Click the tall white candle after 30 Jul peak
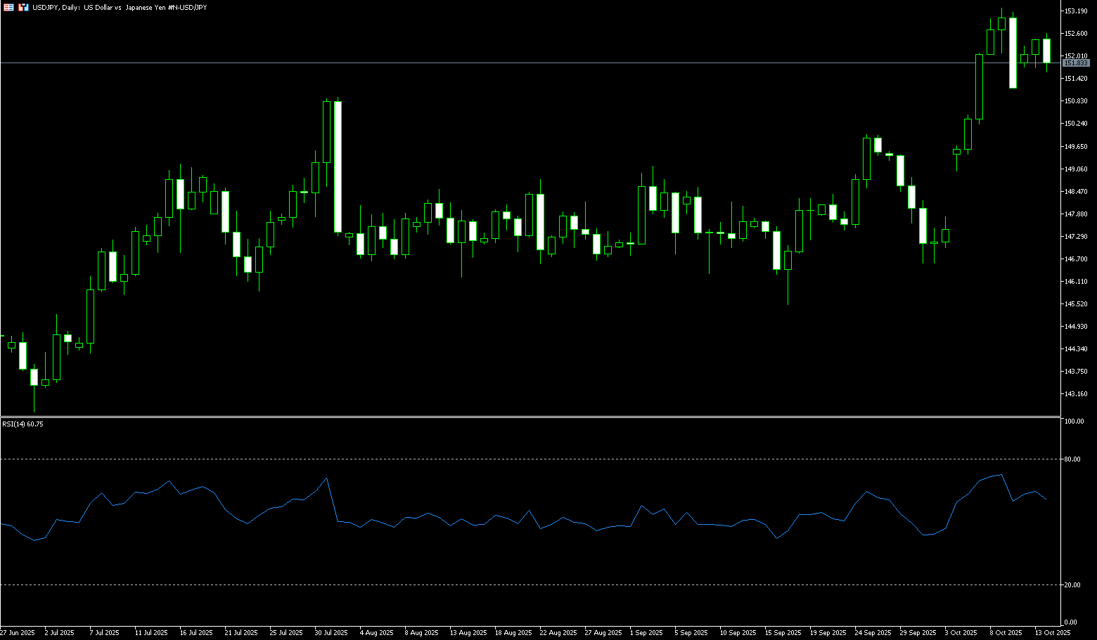This screenshot has height=640, width=1097. click(338, 166)
